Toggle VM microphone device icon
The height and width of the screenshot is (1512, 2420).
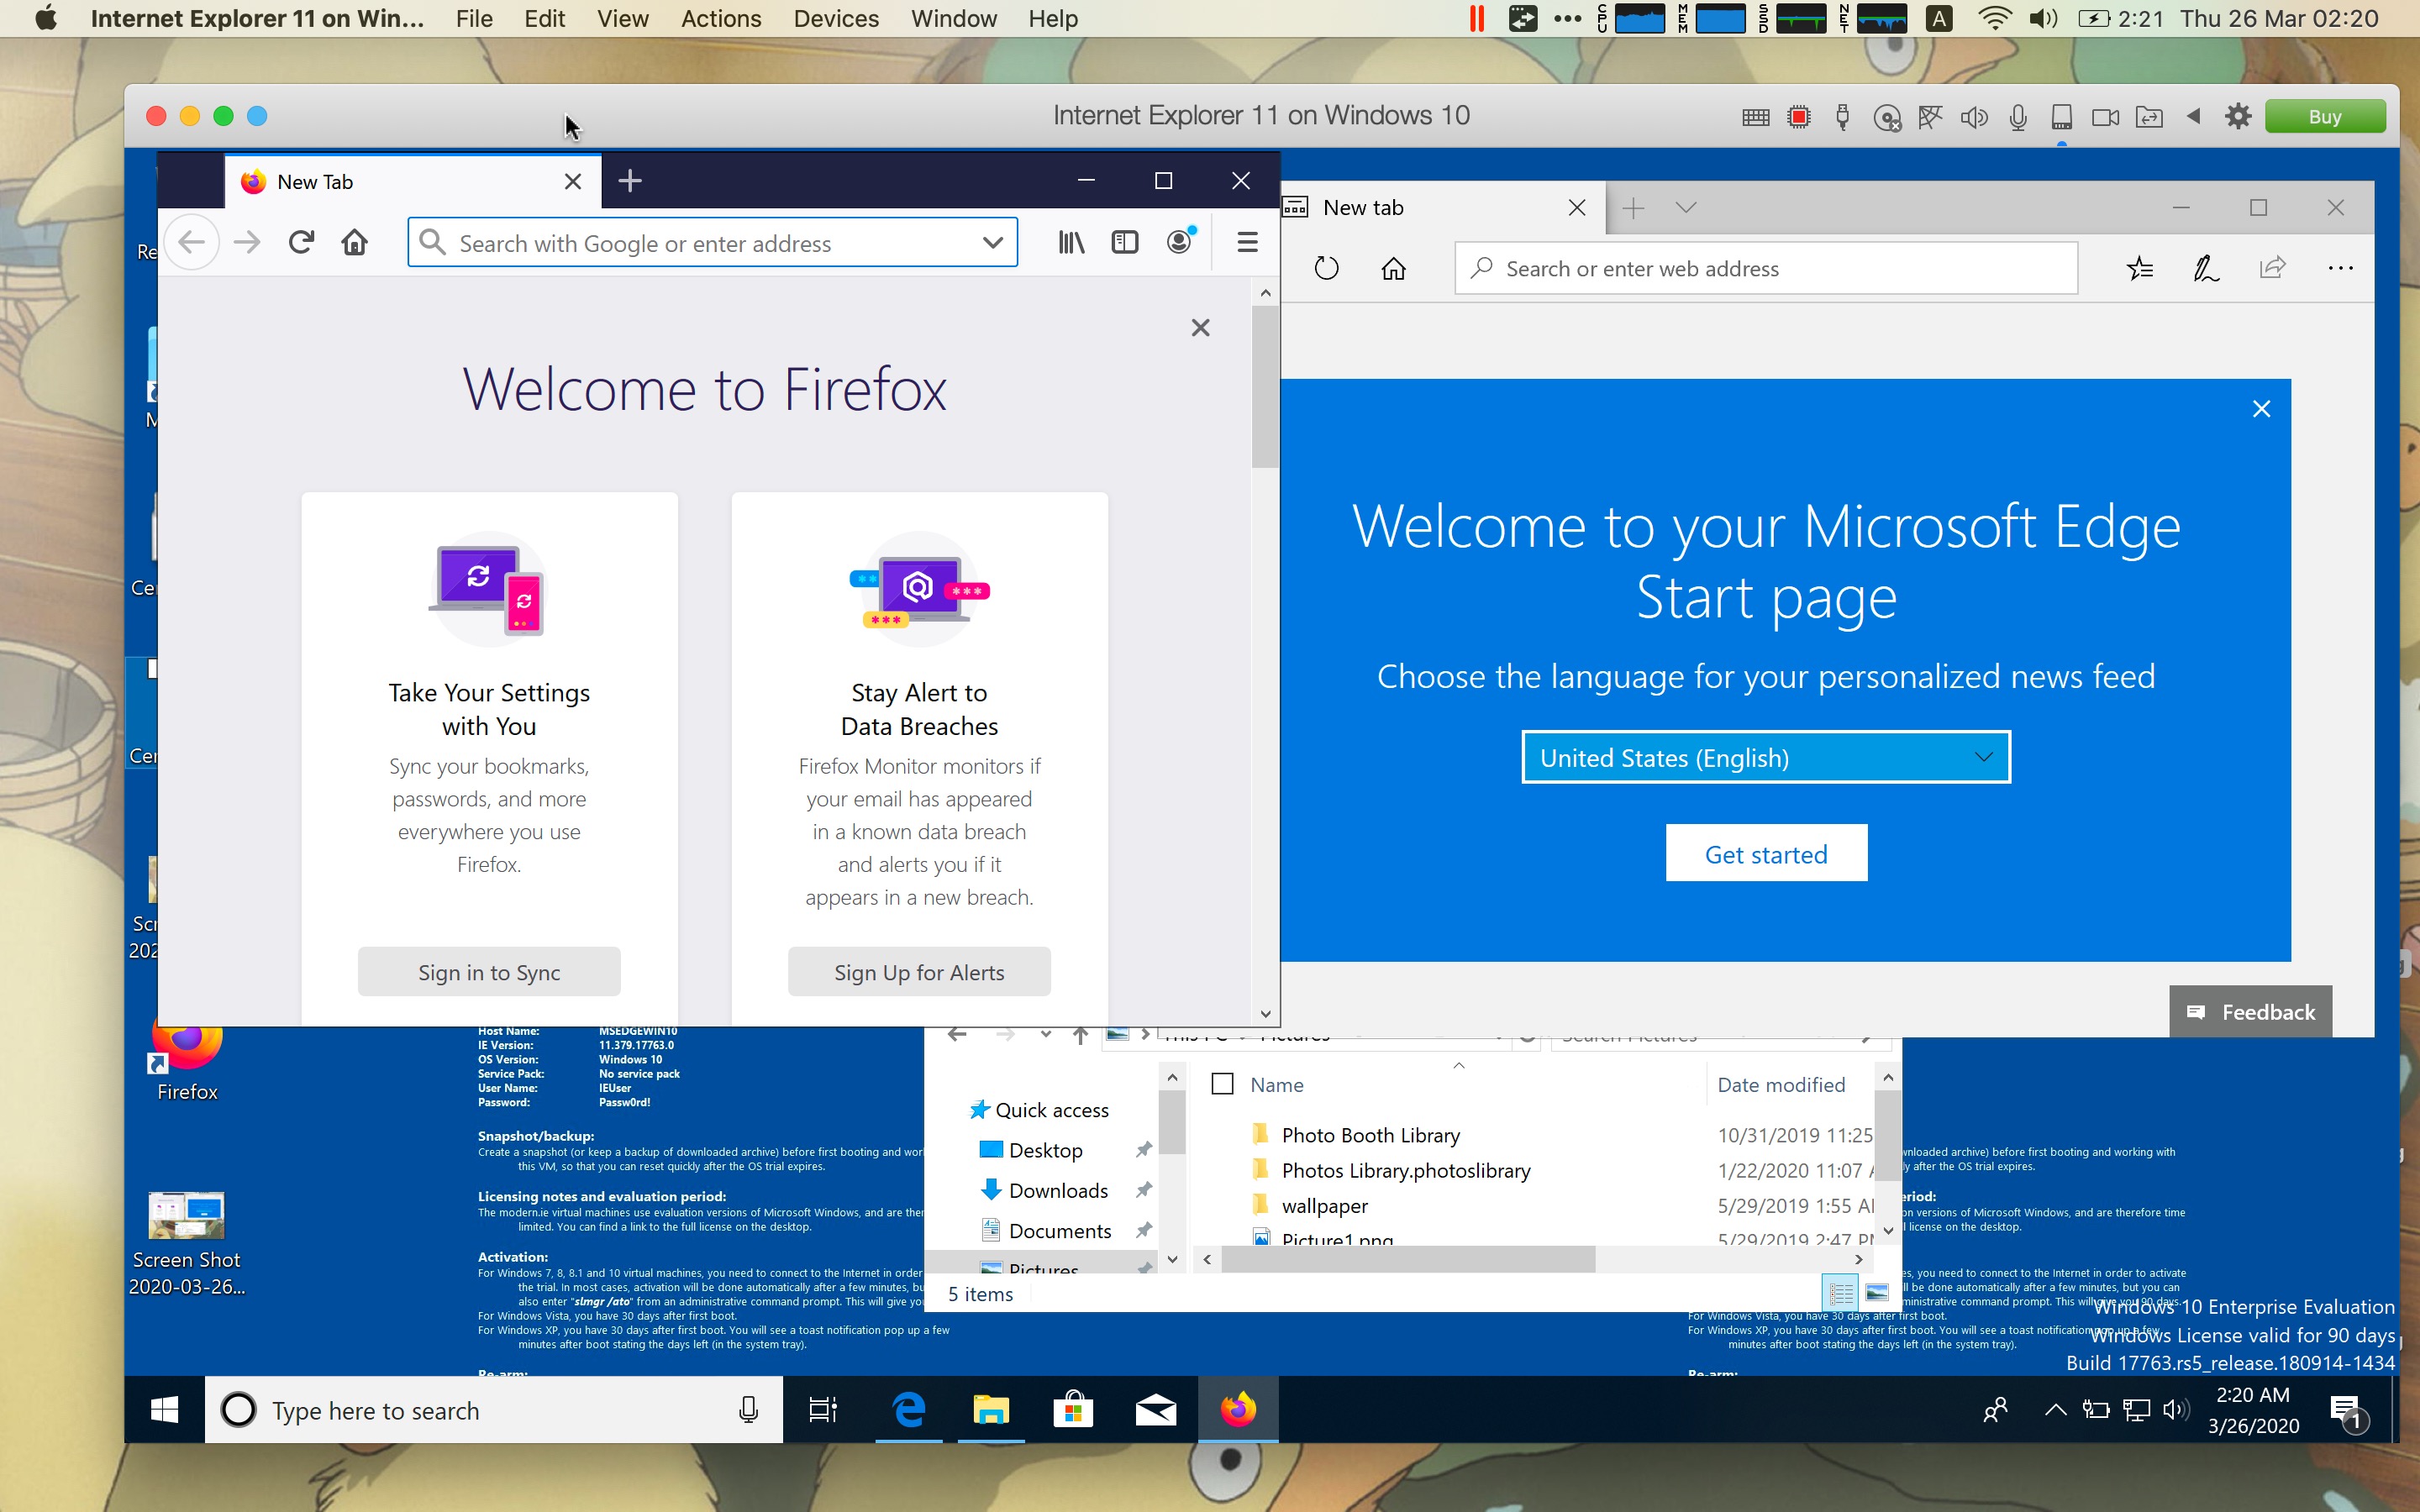[2018, 117]
